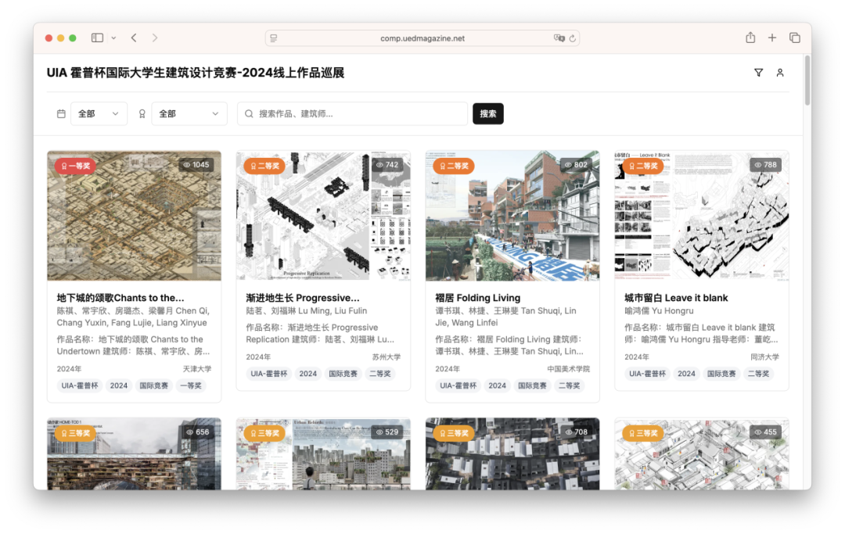Open reader view icon in address bar
The image size is (845, 534).
(274, 38)
